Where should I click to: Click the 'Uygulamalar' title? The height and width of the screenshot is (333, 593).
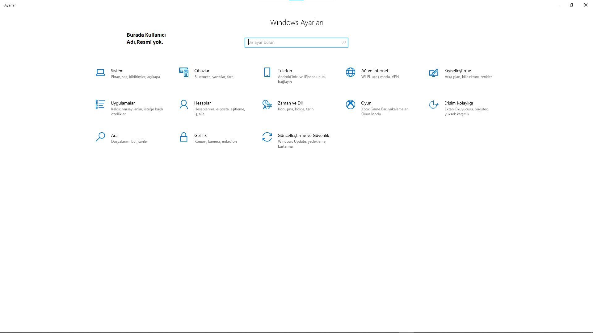(x=123, y=103)
